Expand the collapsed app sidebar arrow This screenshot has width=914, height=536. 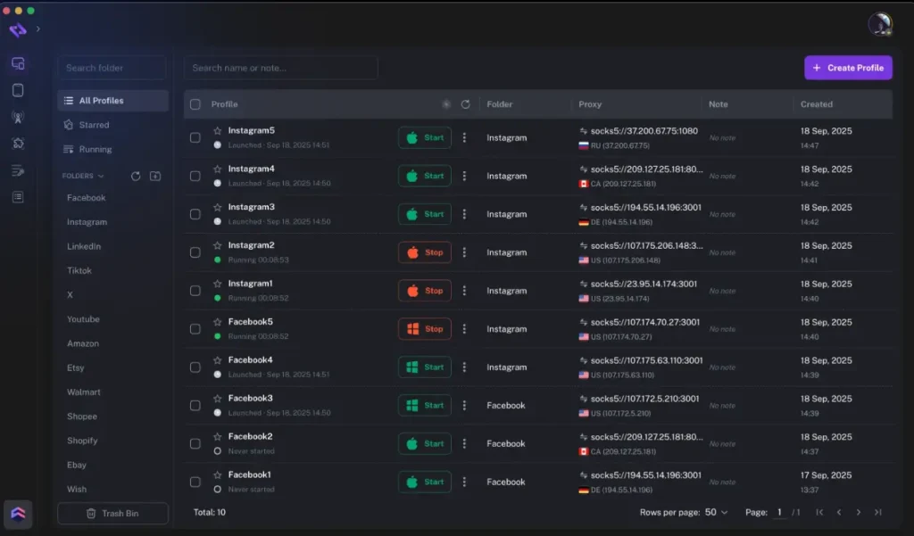click(x=40, y=29)
